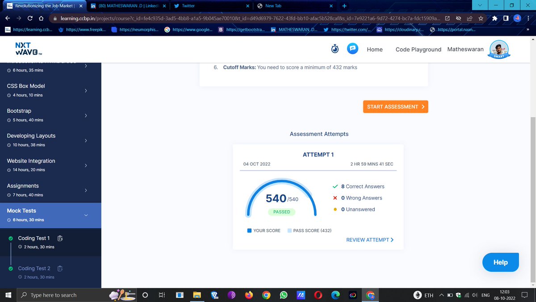Show more bookmarks with double chevron

coord(528,30)
